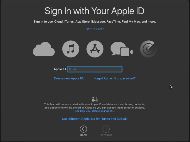The width and height of the screenshot is (190, 142).
Task: Select Forgot Apple ID or password
Action: click(115, 78)
